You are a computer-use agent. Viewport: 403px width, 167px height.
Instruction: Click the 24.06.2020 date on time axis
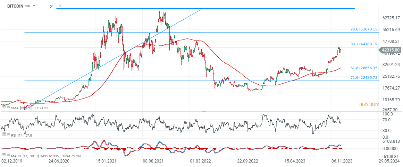coord(59,161)
